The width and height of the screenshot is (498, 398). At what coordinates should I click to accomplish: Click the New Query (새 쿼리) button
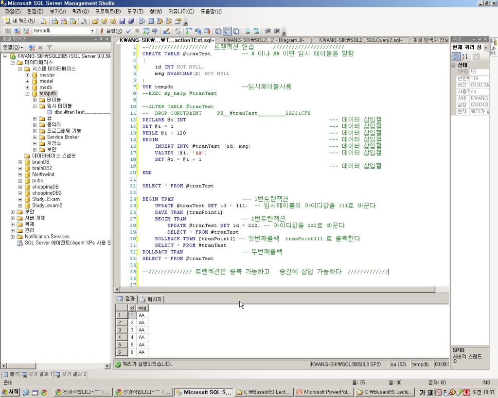[x=20, y=21]
